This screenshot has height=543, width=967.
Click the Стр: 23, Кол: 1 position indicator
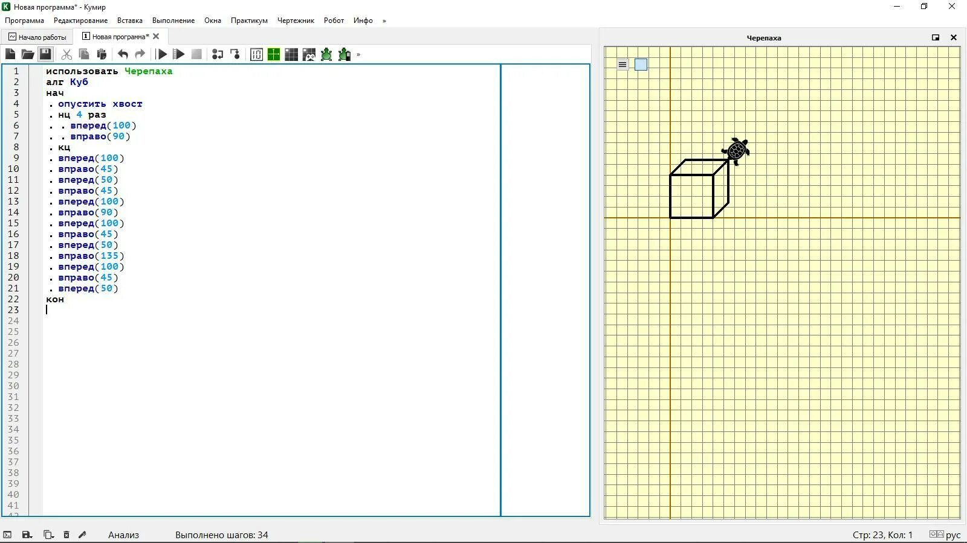[x=882, y=535]
